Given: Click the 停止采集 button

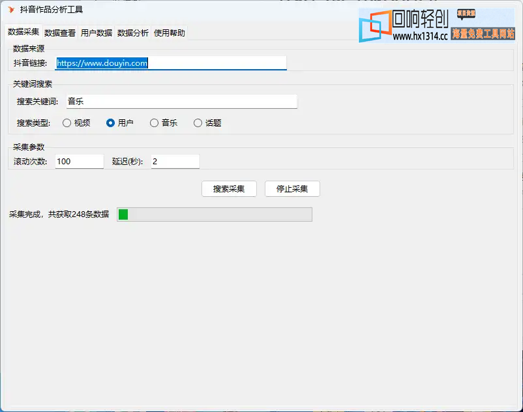Looking at the screenshot, I should (293, 189).
